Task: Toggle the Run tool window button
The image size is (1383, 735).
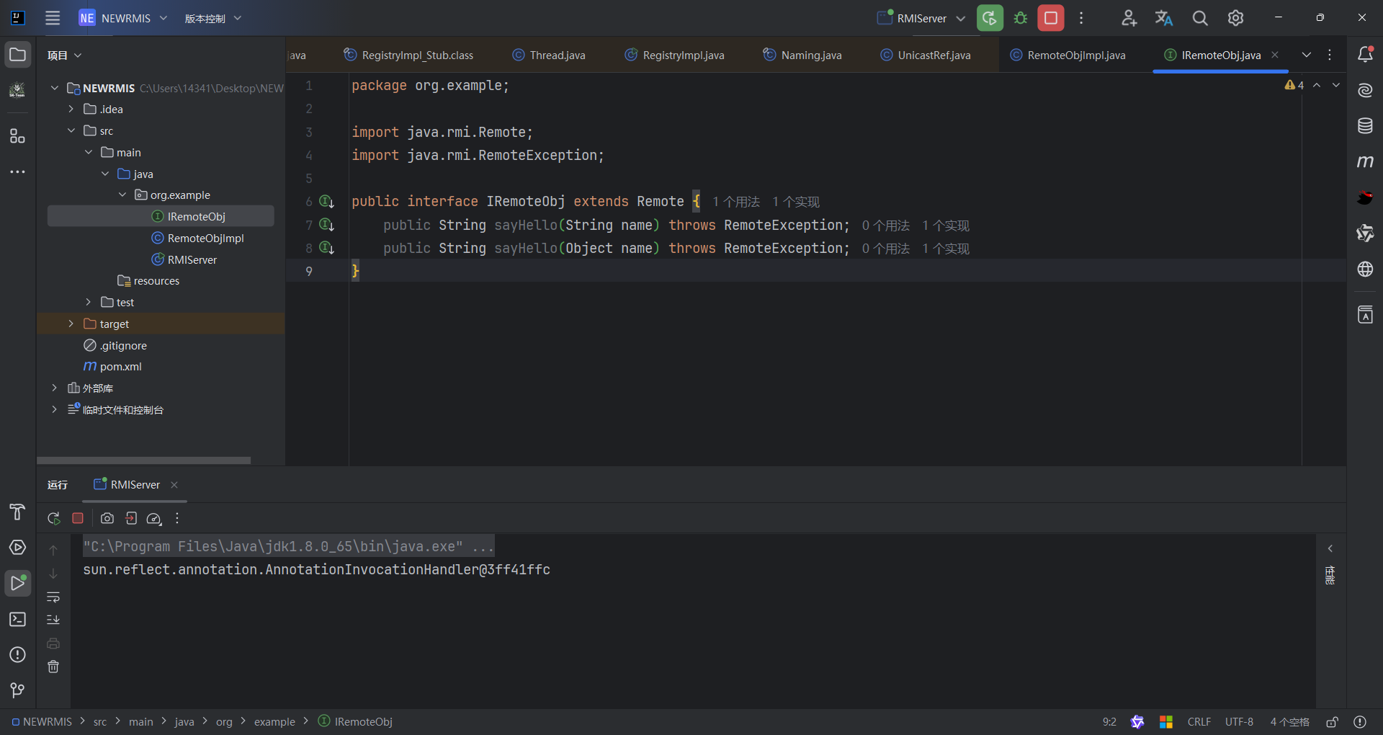Action: (x=17, y=583)
